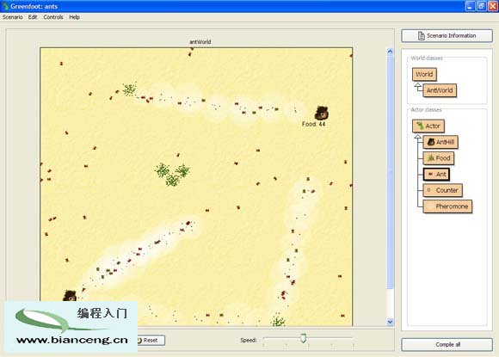Click the Scenario Information button
This screenshot has width=499, height=357.
point(447,35)
